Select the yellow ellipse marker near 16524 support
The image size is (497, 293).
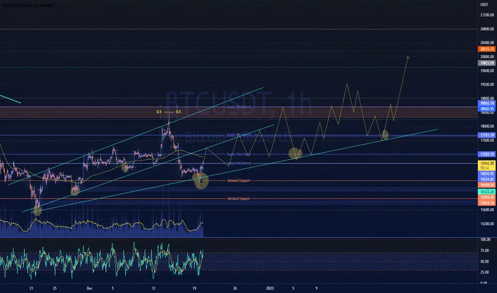[x=202, y=181]
